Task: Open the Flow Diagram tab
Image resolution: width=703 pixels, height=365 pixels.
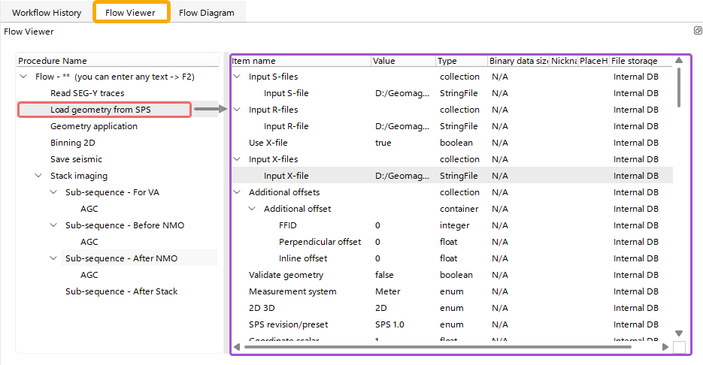Action: 207,13
